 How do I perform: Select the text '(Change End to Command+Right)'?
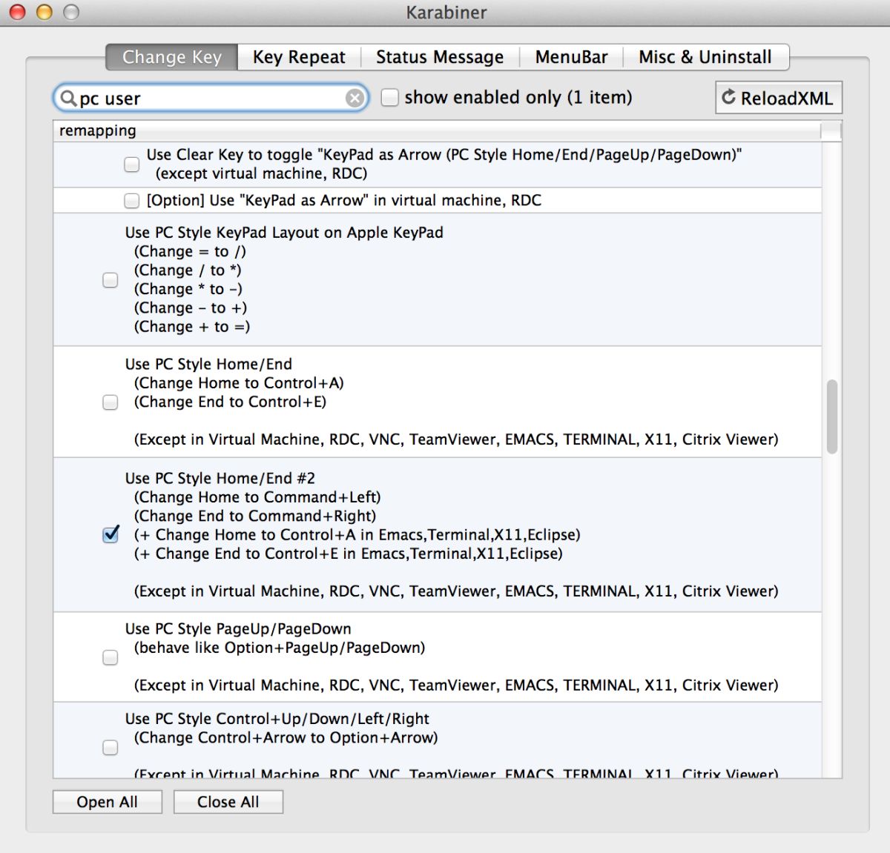tap(255, 516)
